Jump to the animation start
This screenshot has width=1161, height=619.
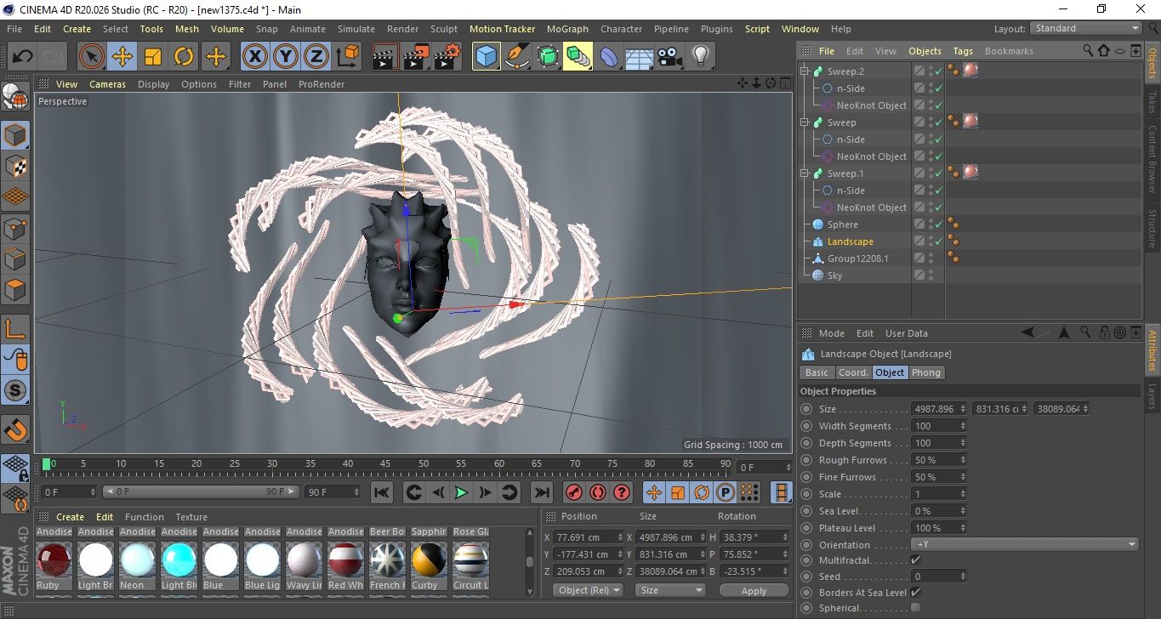[382, 492]
